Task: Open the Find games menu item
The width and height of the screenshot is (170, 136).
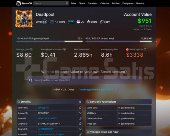Action: pos(128,3)
